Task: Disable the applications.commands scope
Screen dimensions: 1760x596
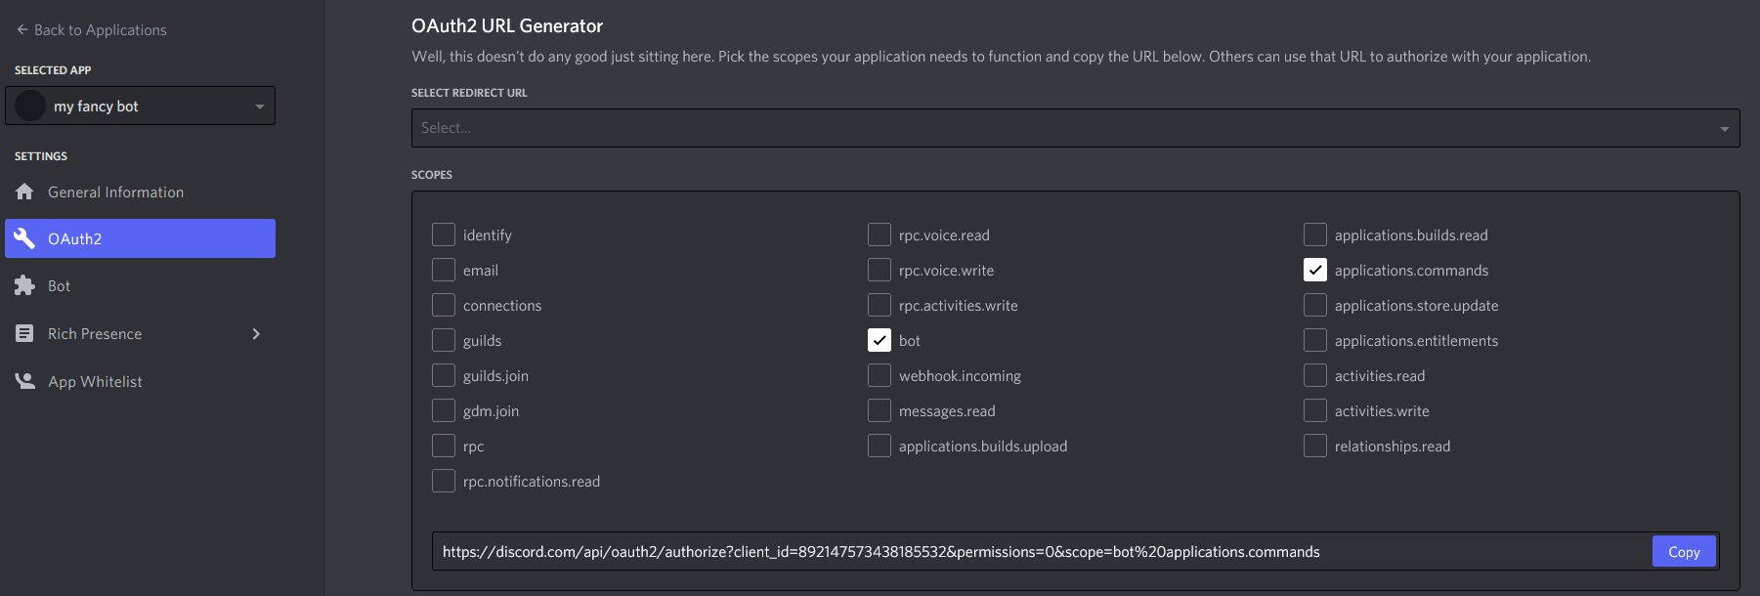Action: point(1314,269)
